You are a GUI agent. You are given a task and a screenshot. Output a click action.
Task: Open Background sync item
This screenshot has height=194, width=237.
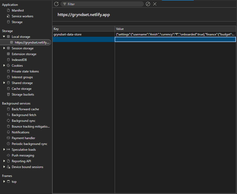tap(23, 121)
